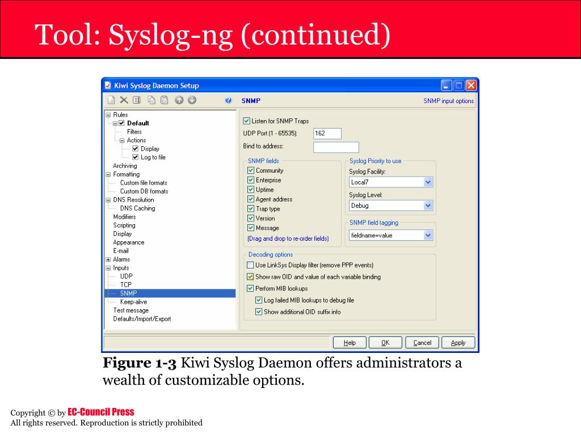Open the Syslog Facility dropdown
Viewport: 581px width, 435px height.
pos(428,182)
